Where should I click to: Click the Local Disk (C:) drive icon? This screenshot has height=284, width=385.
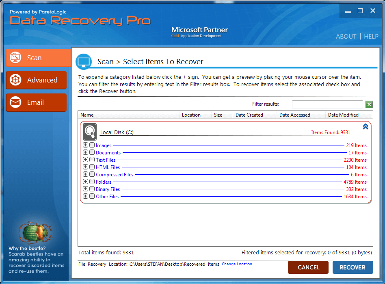(90, 132)
